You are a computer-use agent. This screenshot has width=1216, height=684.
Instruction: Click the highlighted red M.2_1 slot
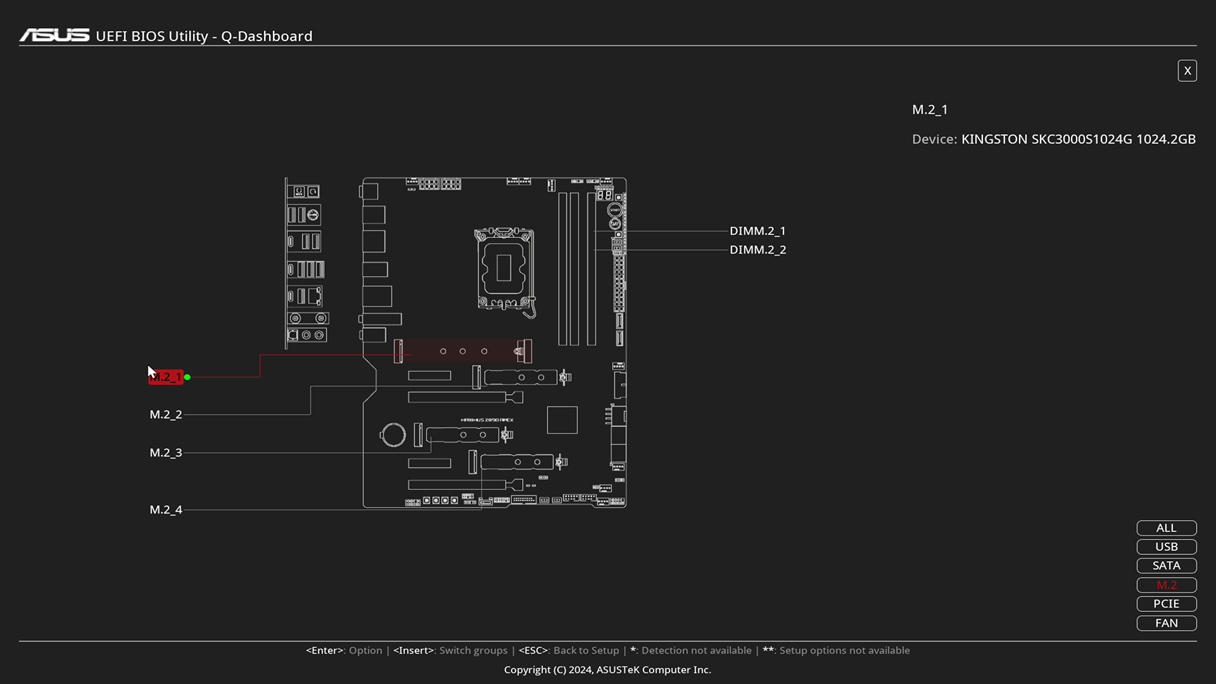click(463, 351)
